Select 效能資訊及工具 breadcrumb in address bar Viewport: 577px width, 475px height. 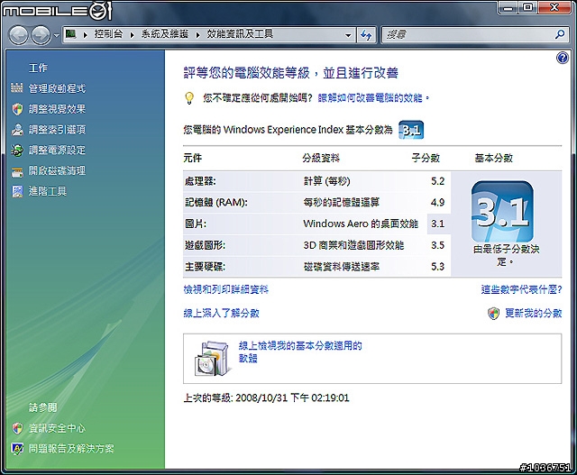click(240, 34)
